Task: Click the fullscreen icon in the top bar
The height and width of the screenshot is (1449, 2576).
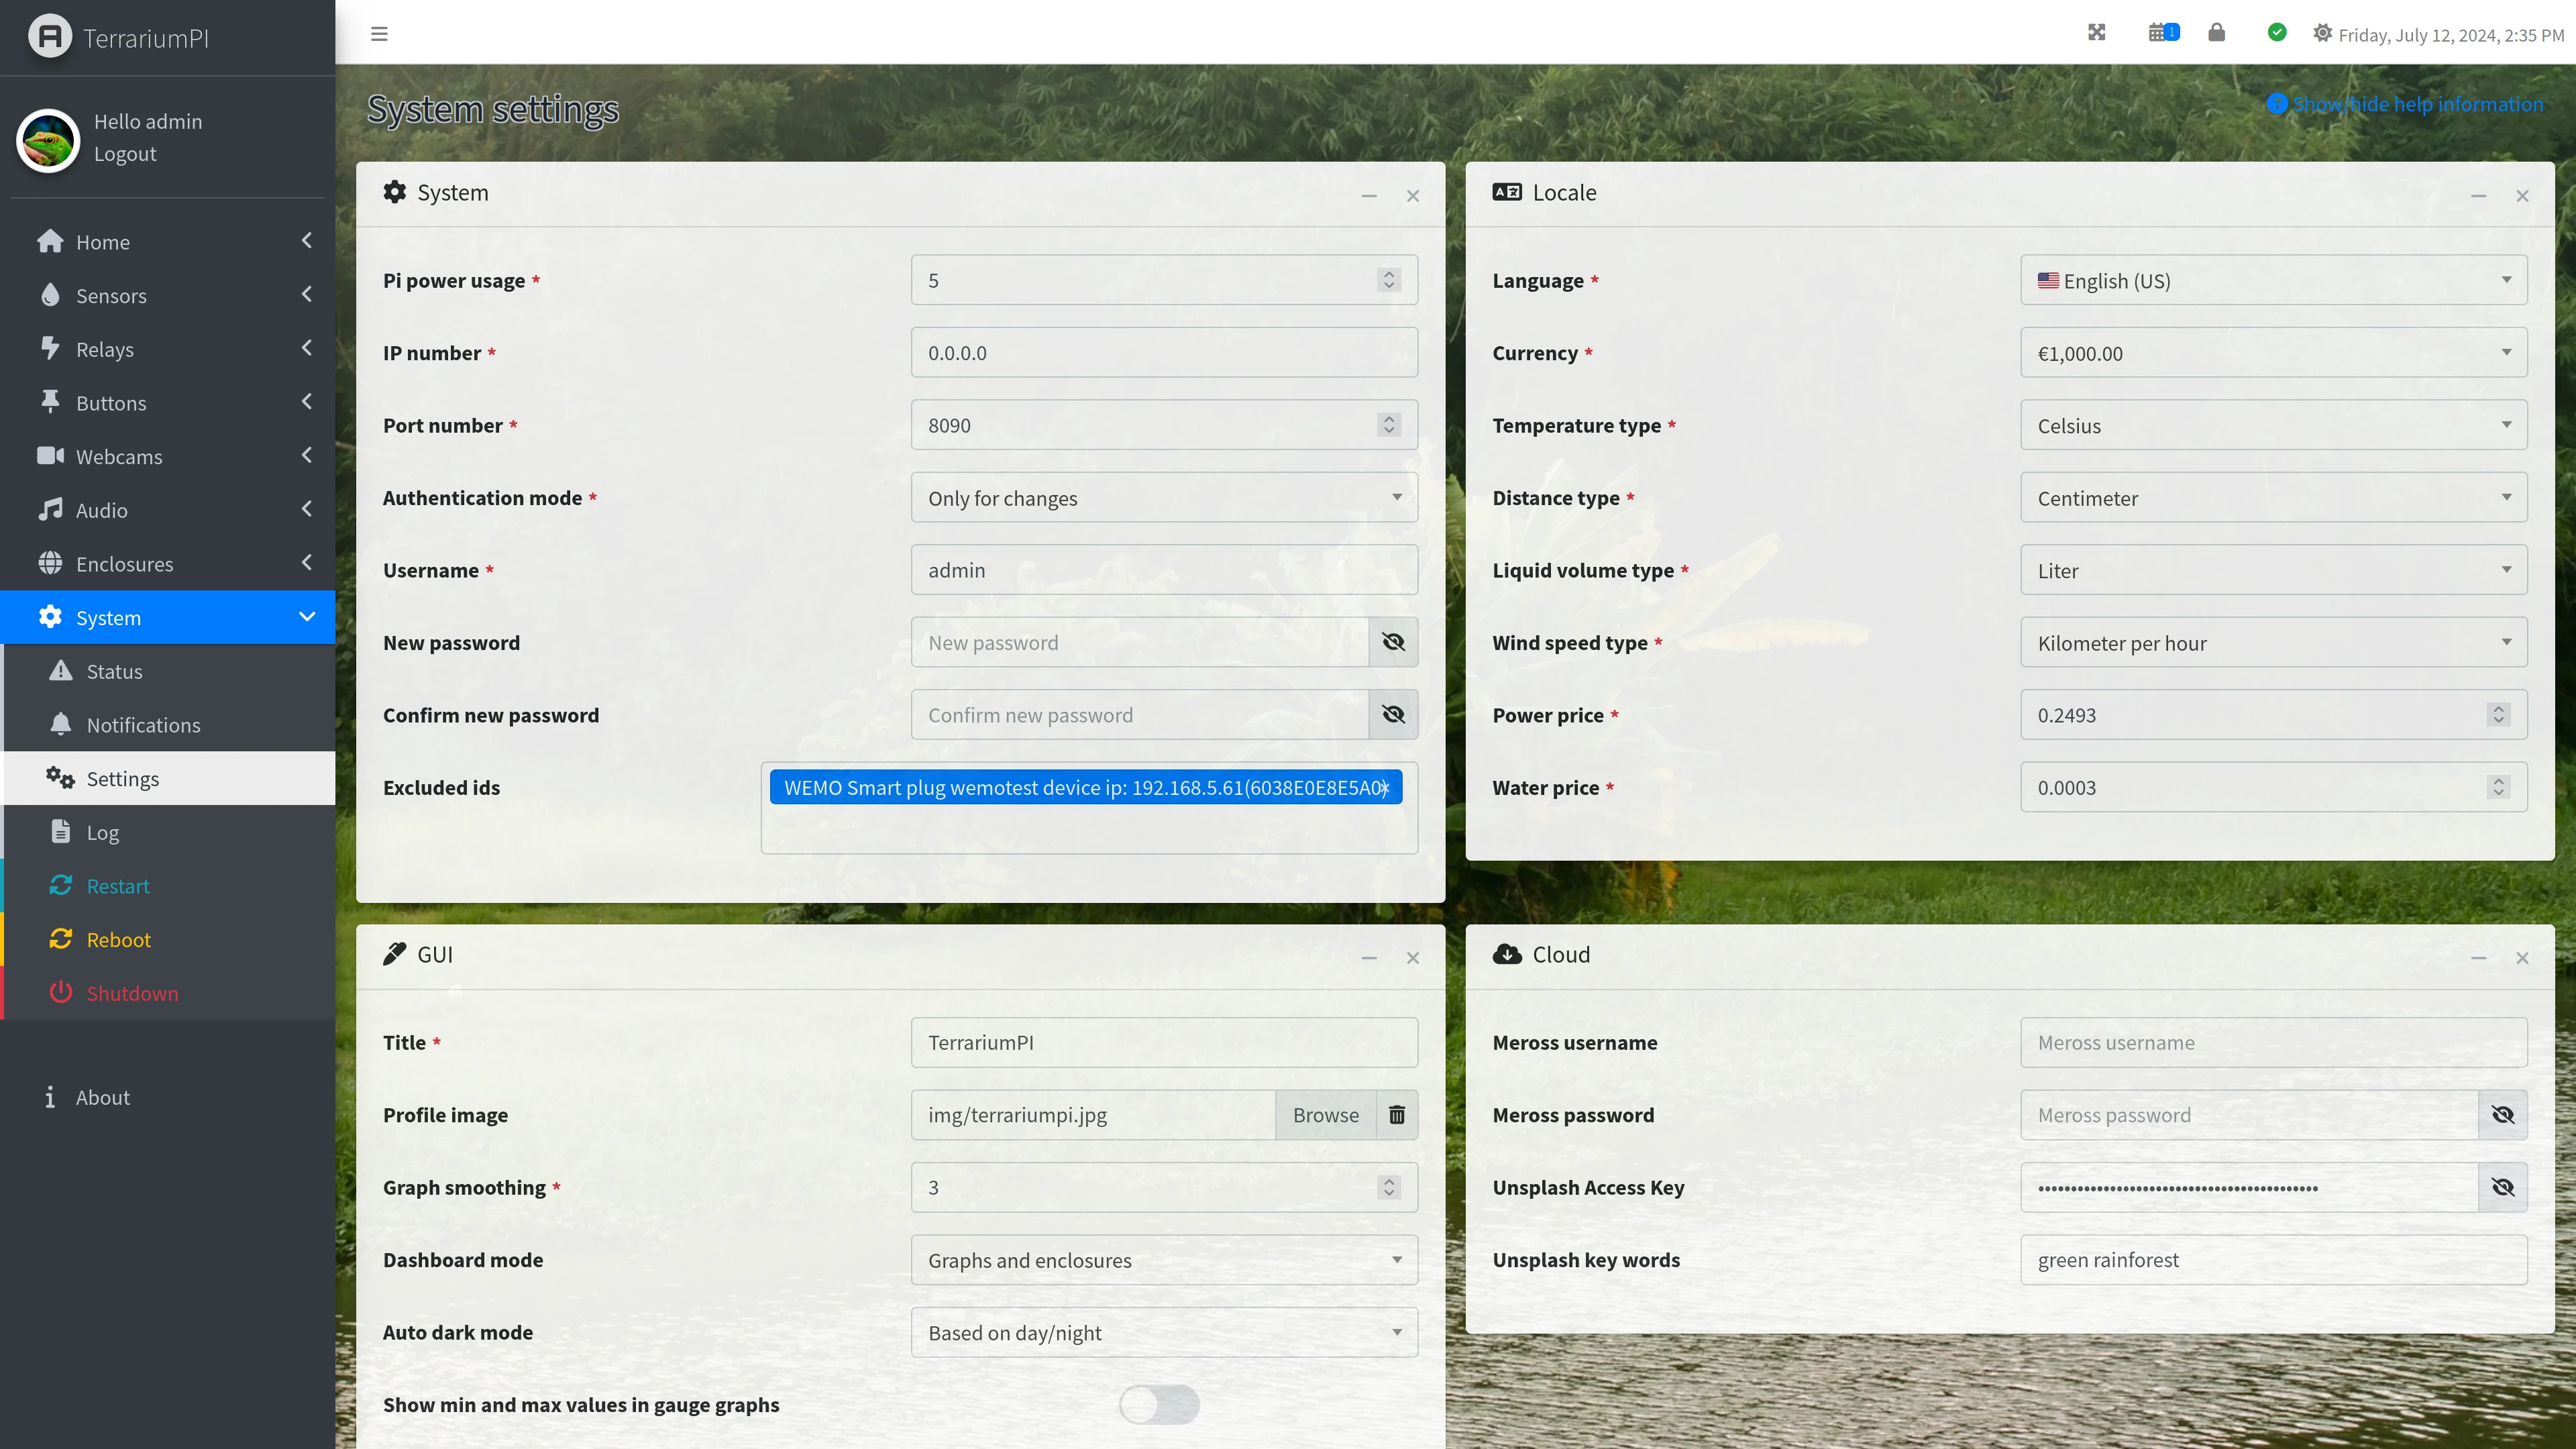Action: (x=2097, y=32)
